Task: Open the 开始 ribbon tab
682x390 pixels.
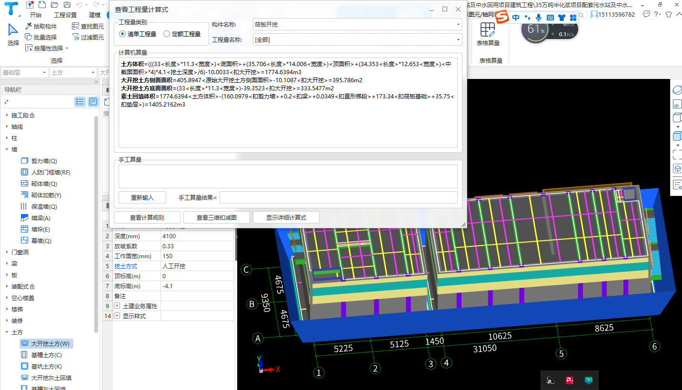Action: (35, 15)
